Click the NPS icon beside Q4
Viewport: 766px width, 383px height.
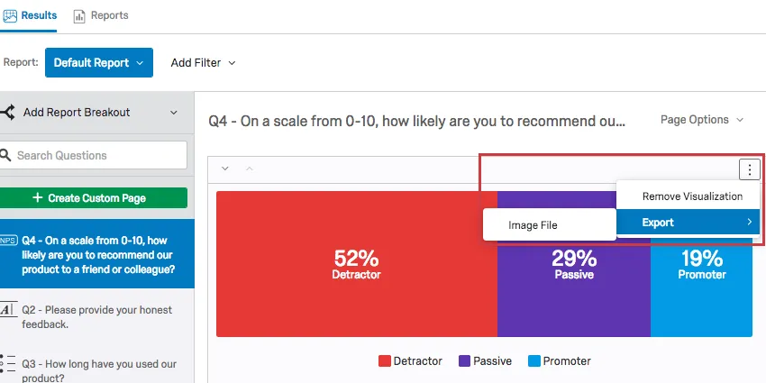pyautogui.click(x=8, y=241)
